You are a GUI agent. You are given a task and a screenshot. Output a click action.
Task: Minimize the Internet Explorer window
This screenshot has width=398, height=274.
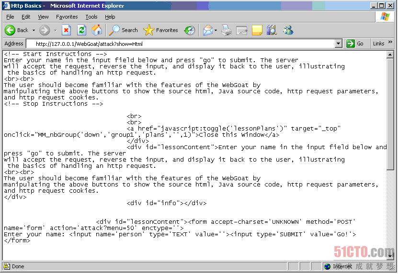coord(374,6)
